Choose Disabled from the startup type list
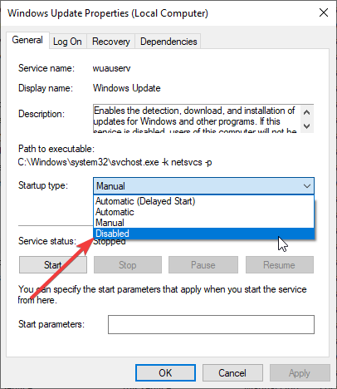The width and height of the screenshot is (337, 389). click(204, 234)
